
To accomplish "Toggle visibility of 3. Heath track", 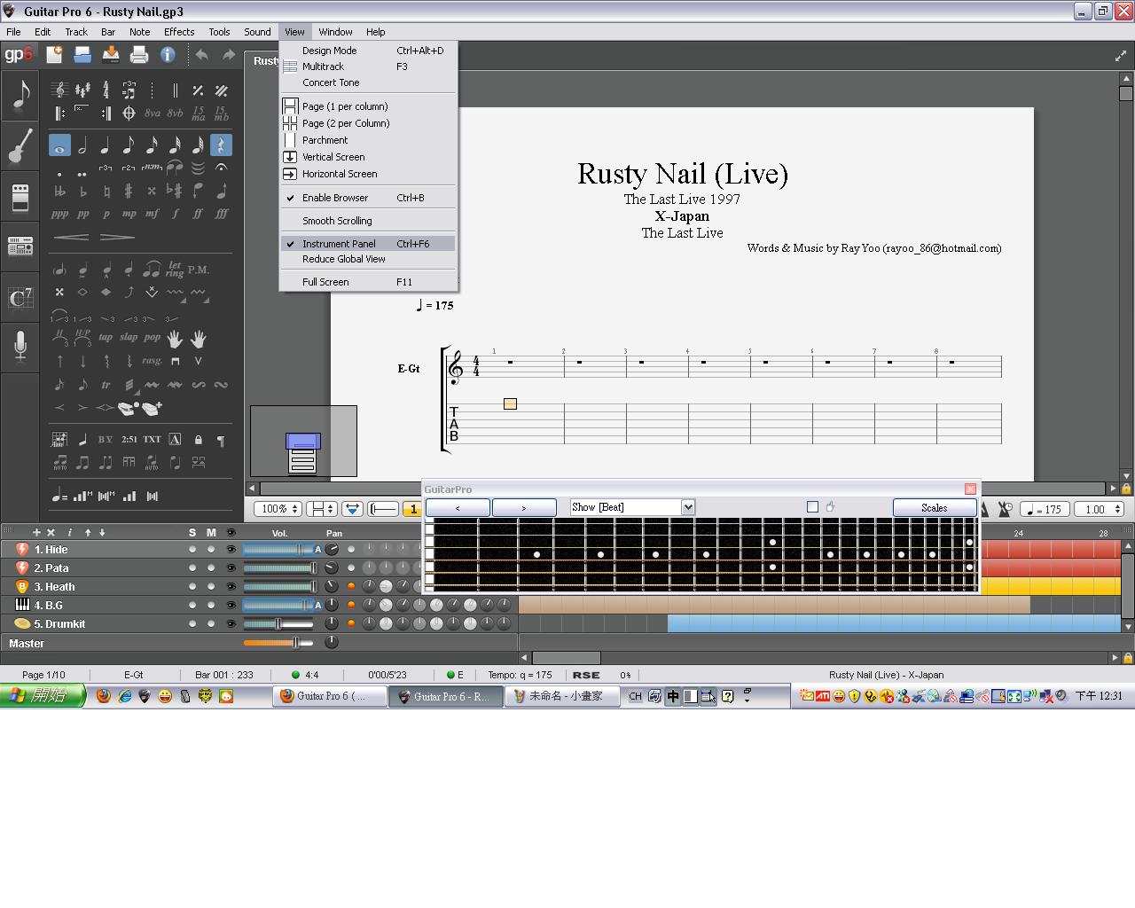I will pyautogui.click(x=231, y=587).
